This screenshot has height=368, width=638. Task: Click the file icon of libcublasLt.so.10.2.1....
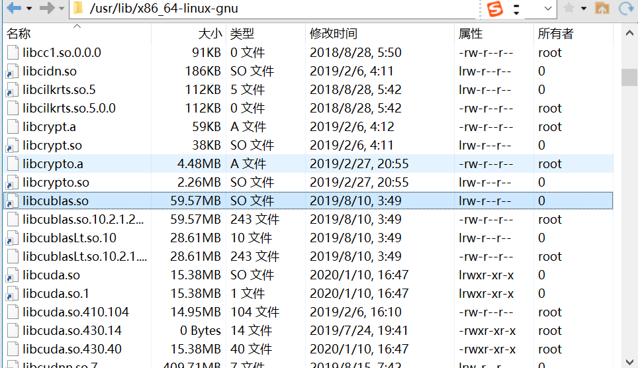pyautogui.click(x=13, y=256)
